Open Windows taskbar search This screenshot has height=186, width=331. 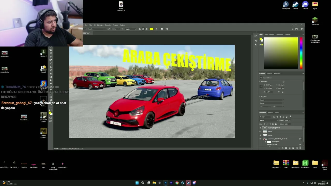click(142, 183)
